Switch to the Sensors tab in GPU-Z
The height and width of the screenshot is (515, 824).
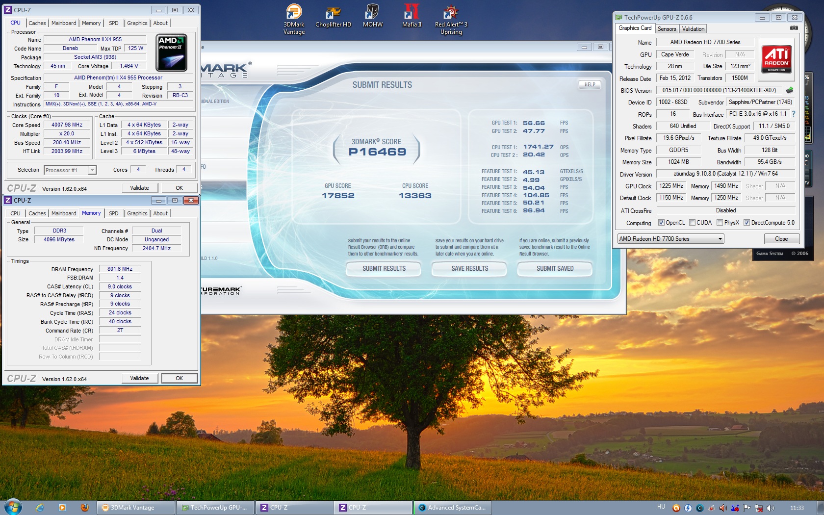pyautogui.click(x=667, y=29)
